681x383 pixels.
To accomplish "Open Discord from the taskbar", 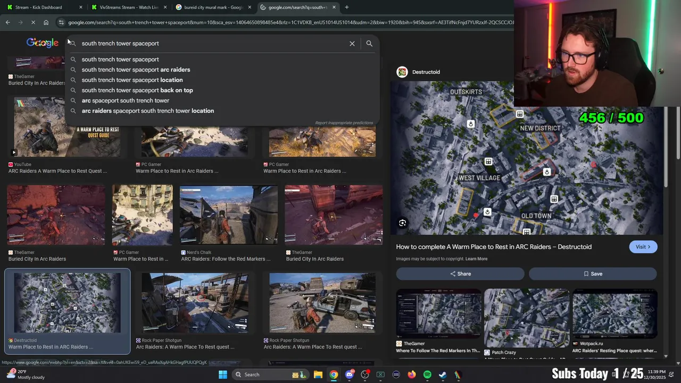I will pyautogui.click(x=349, y=374).
